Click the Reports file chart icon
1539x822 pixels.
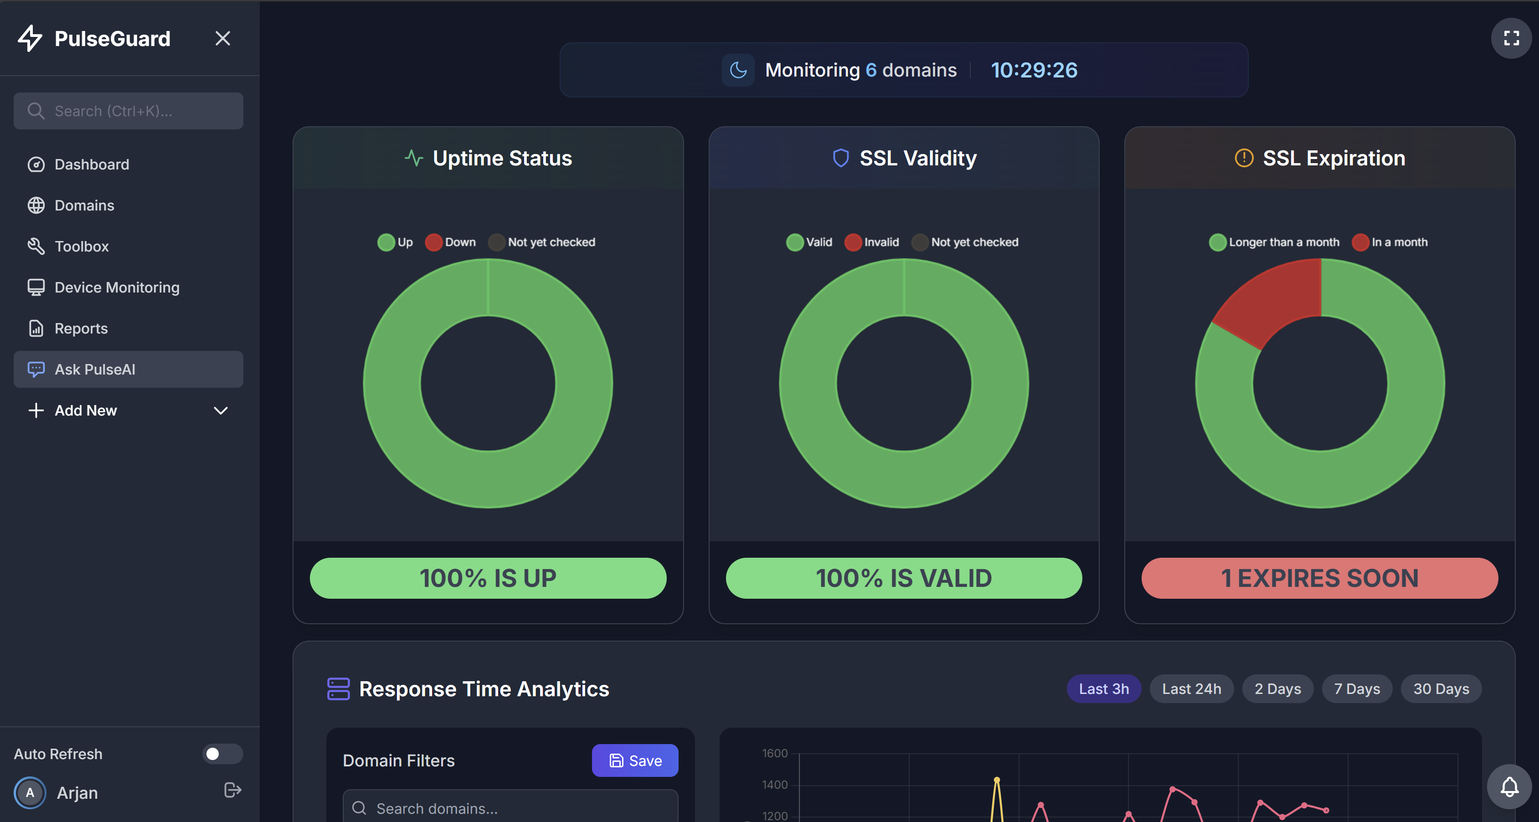[x=36, y=329]
